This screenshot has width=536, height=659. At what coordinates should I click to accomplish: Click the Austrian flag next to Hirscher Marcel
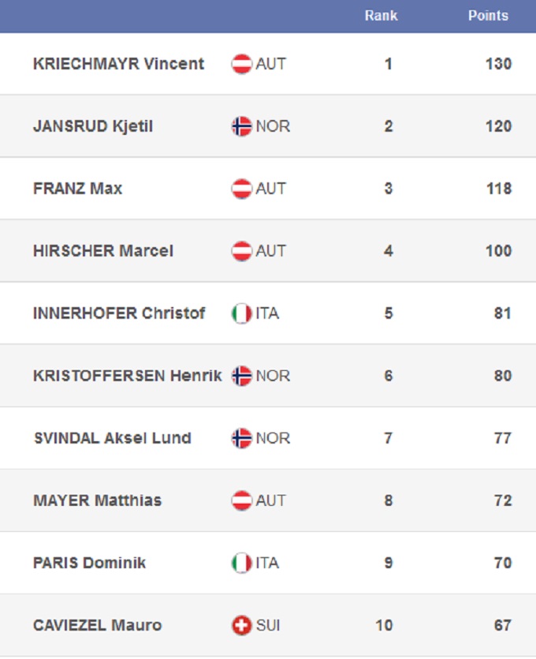241,251
